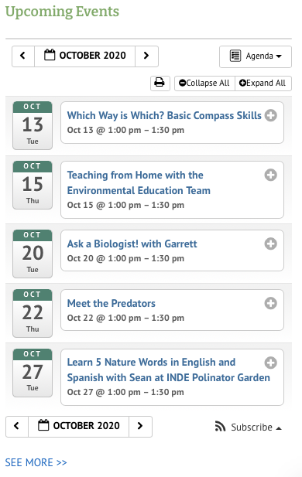Expand the Learn 5 Nature Words event plus icon
Image resolution: width=302 pixels, height=477 pixels.
coord(270,363)
